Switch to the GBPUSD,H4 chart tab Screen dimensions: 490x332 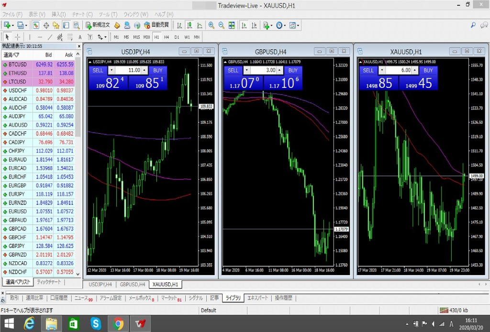(132, 285)
